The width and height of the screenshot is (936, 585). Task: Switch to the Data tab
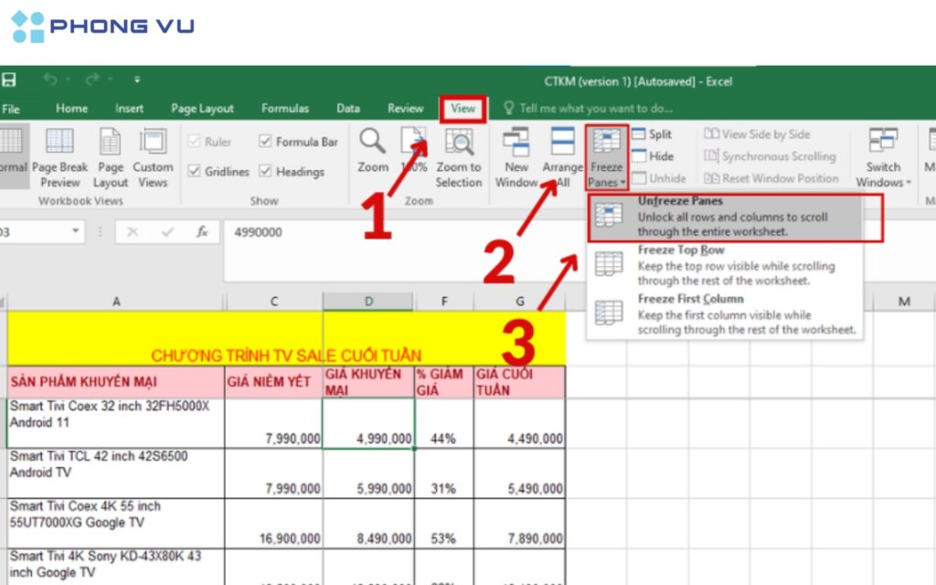[348, 109]
